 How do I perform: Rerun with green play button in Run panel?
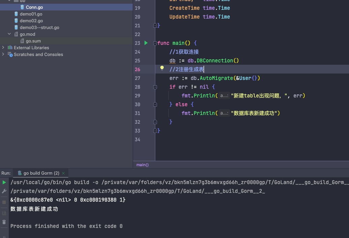coord(4,182)
